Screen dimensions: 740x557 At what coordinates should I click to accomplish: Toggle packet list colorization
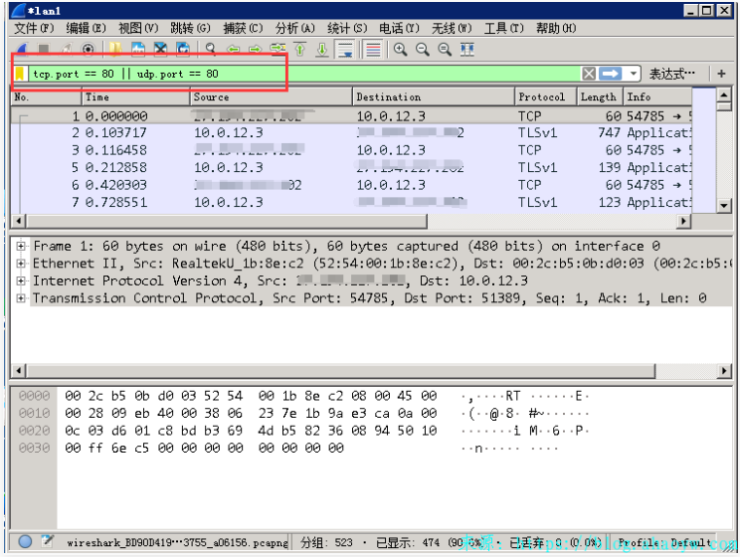(373, 49)
